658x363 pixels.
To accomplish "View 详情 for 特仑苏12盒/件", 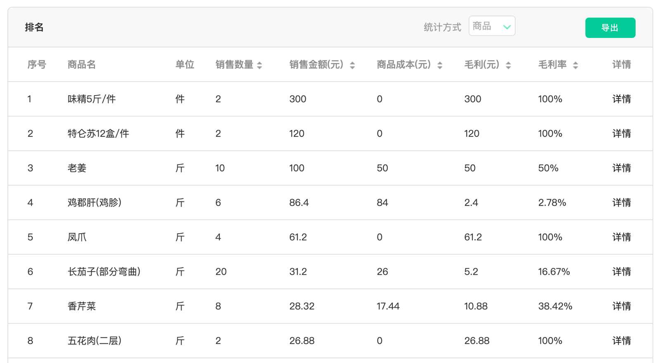I will (621, 133).
